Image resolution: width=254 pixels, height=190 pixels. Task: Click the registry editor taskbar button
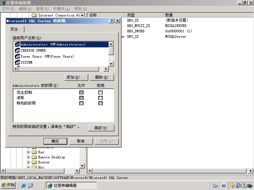click(71, 185)
